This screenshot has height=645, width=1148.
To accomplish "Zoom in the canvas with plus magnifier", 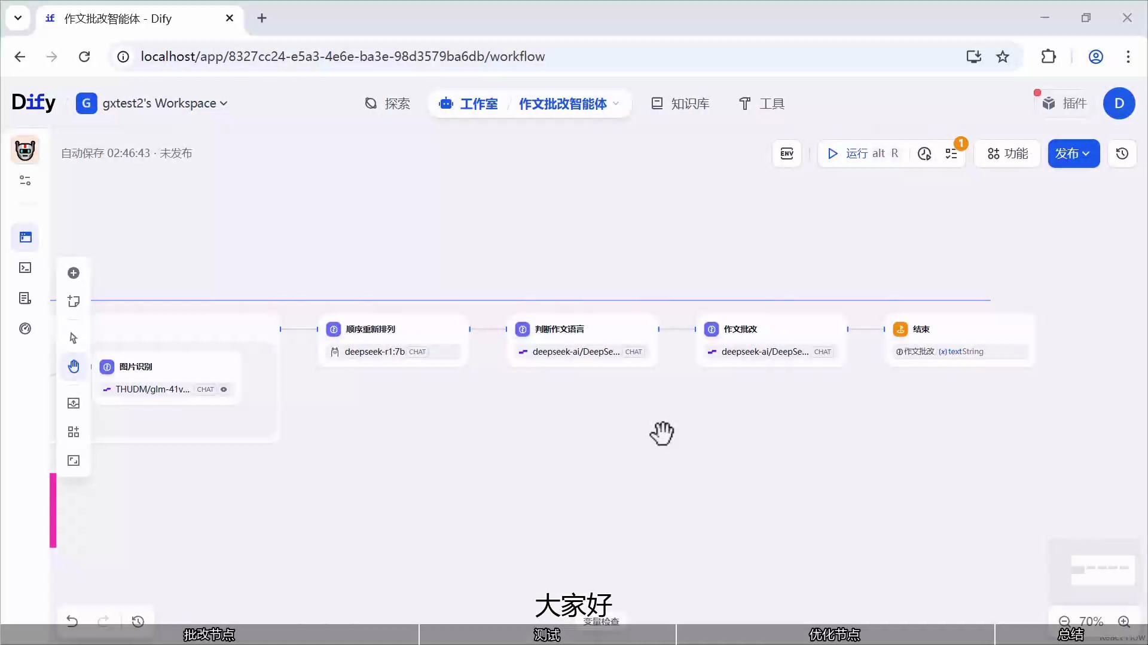I will [1124, 621].
